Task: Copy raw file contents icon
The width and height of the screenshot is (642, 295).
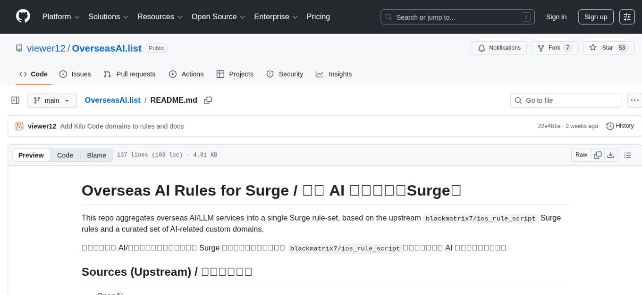Action: 598,155
